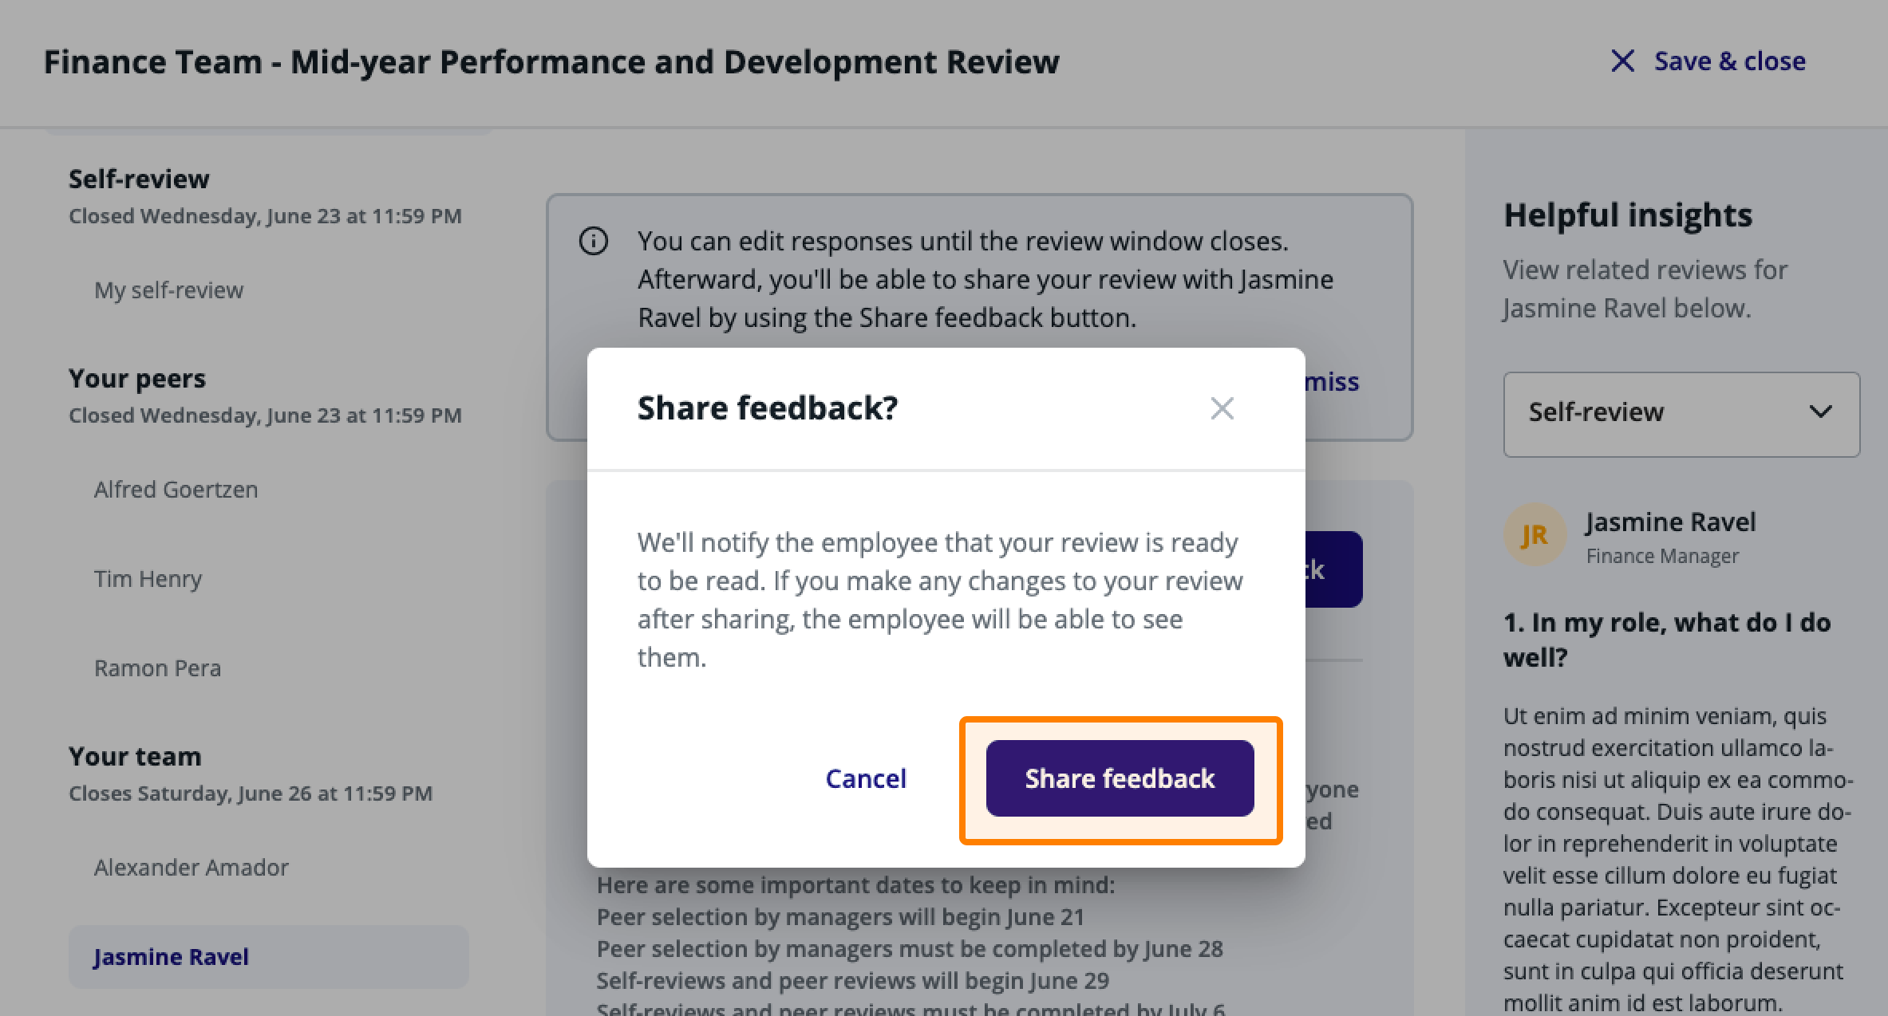Close the Share feedback dialog with X

click(x=1222, y=408)
